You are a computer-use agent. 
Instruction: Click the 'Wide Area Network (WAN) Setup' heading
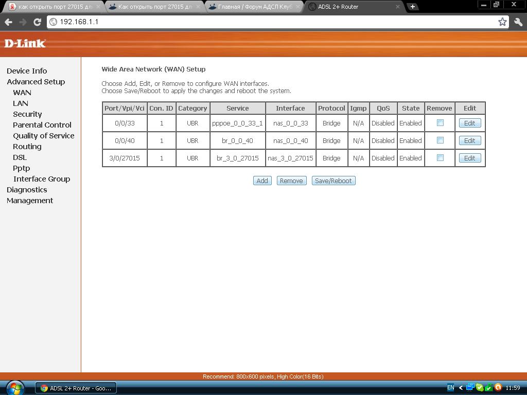coord(153,69)
